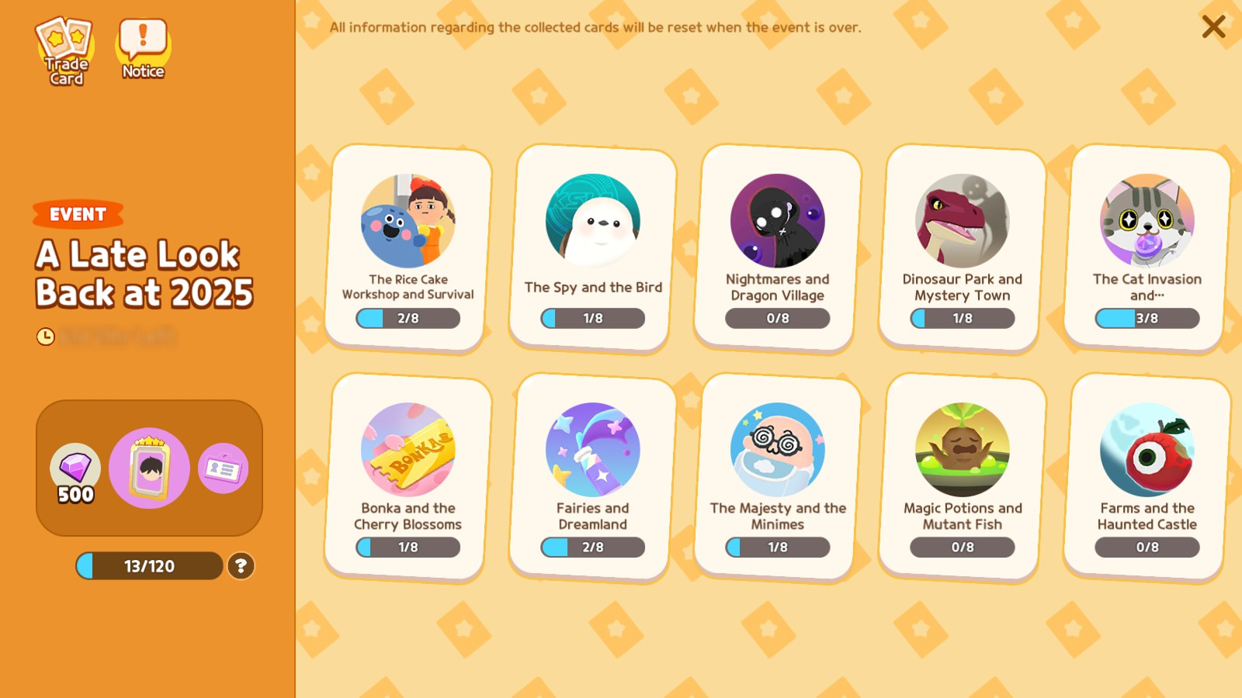Open Magic Potions and Mutant Fish collection

coord(963,476)
